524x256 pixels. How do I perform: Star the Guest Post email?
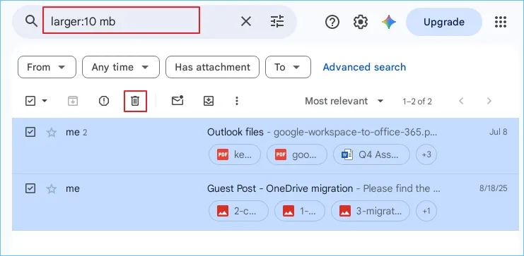[x=51, y=189]
